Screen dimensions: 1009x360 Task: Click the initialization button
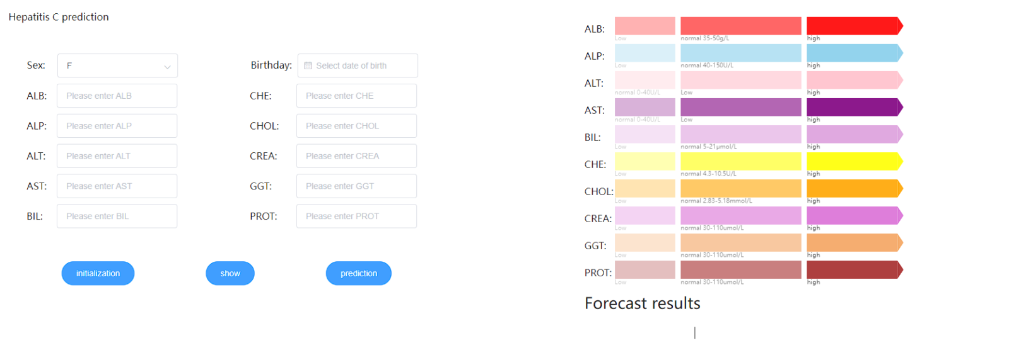click(98, 273)
